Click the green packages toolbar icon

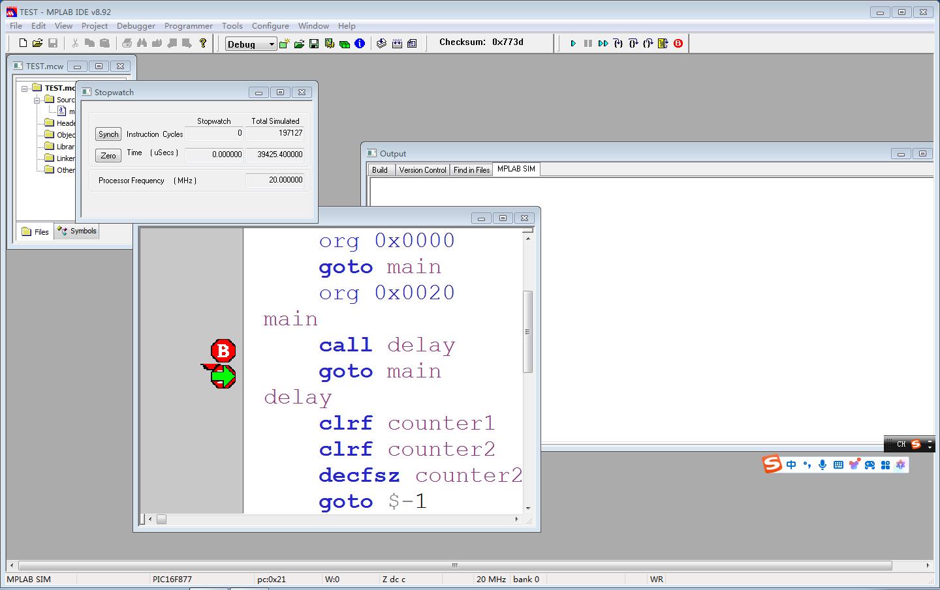tap(344, 44)
